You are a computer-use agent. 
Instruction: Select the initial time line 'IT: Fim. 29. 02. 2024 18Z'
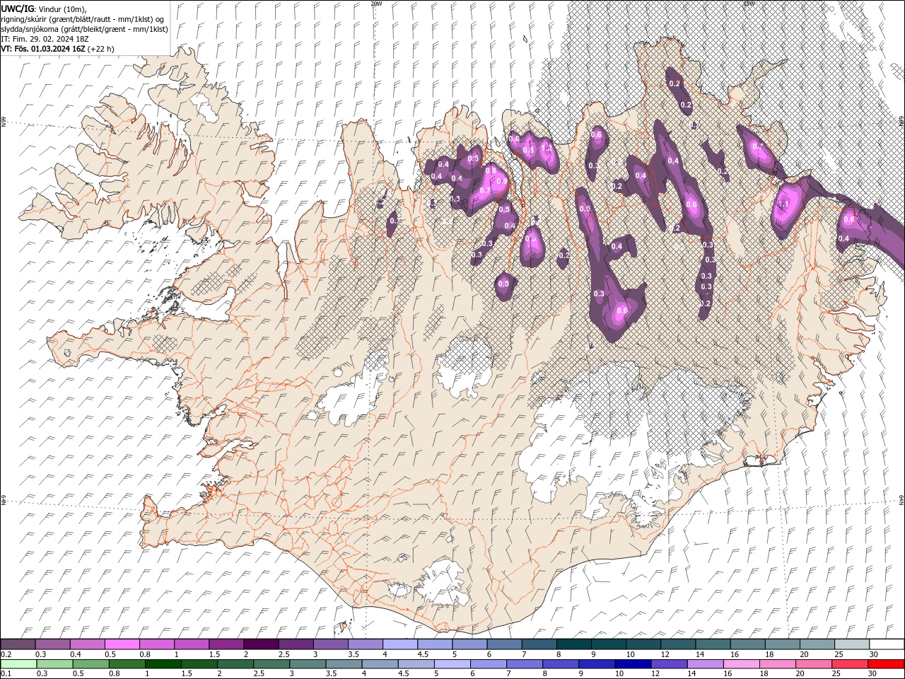pyautogui.click(x=44, y=39)
